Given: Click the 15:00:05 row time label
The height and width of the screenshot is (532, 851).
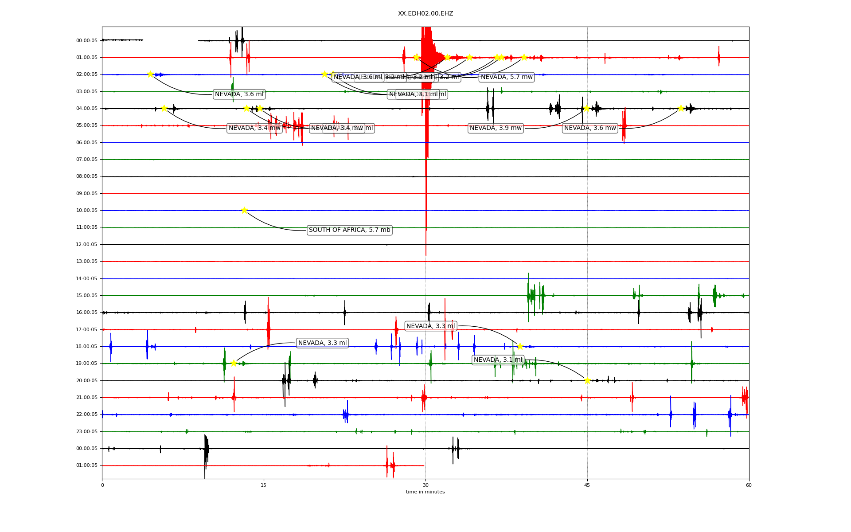Looking at the screenshot, I should pyautogui.click(x=87, y=296).
